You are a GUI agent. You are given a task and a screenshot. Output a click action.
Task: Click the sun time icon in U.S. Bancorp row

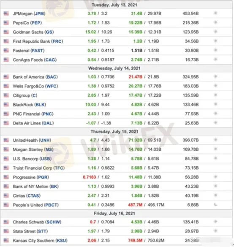click(x=215, y=158)
